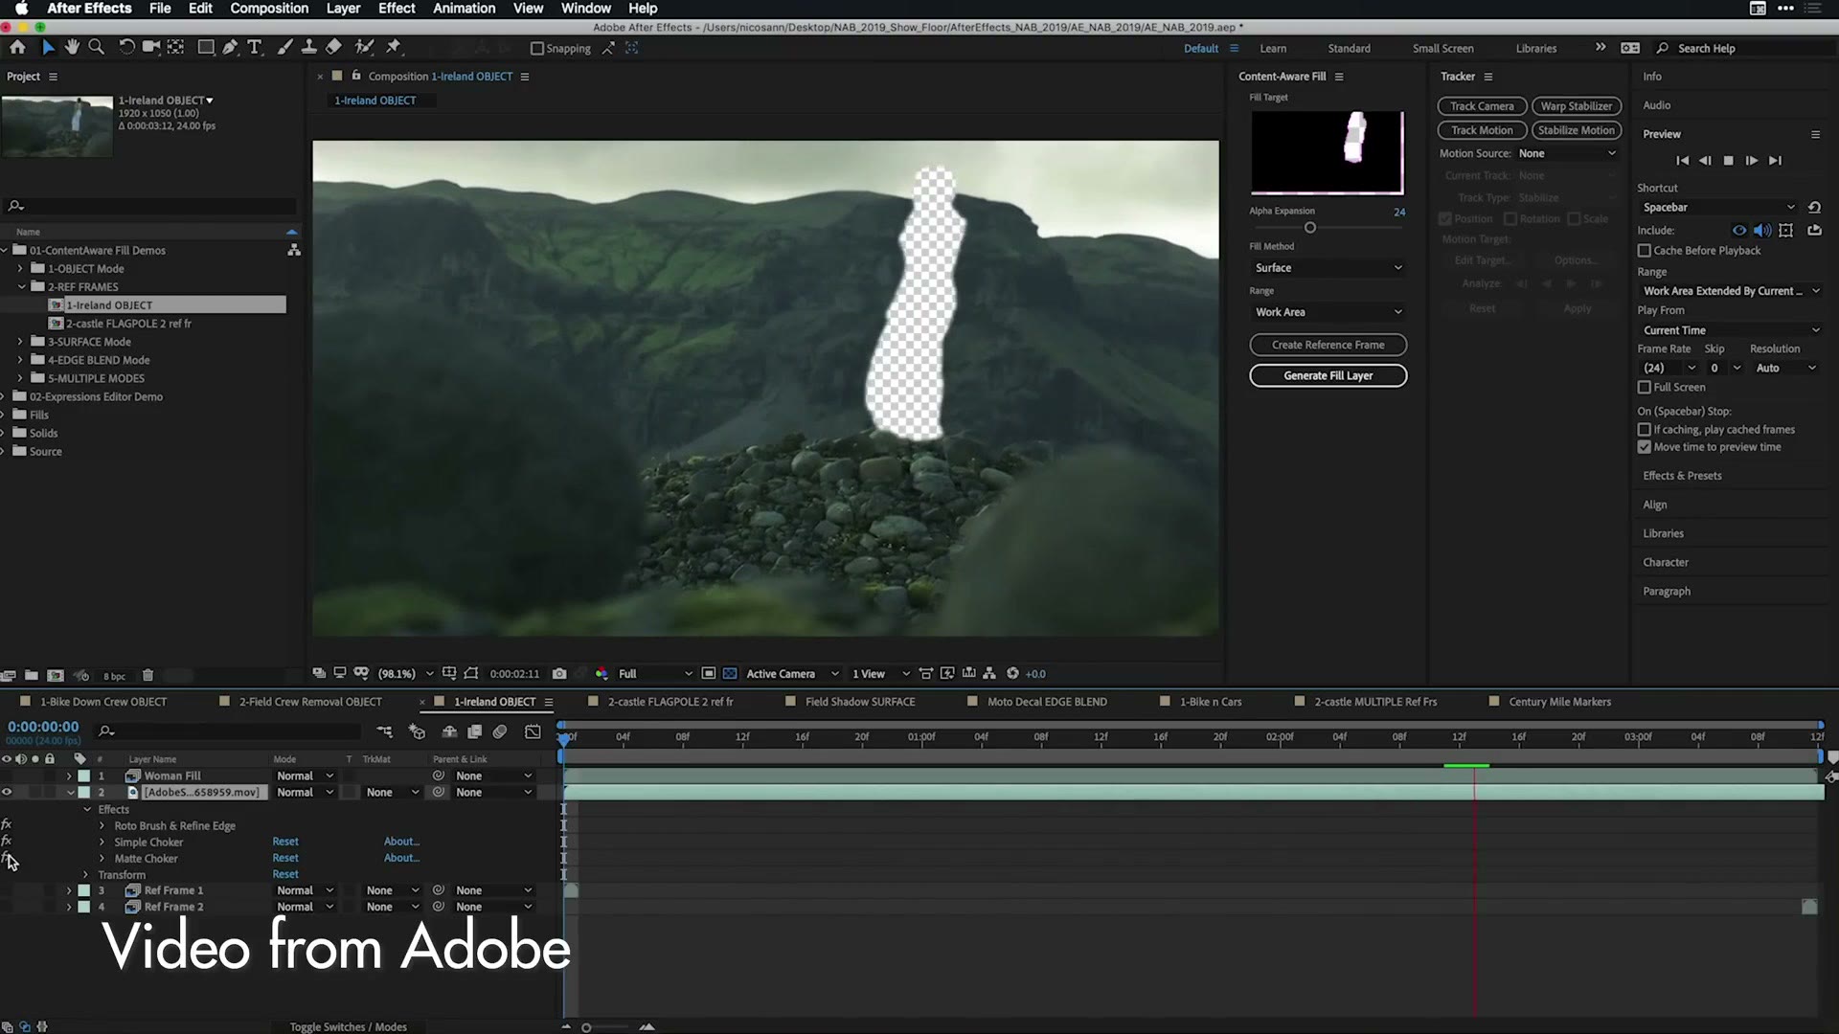Jump to last frame in Preview

click(x=1775, y=161)
